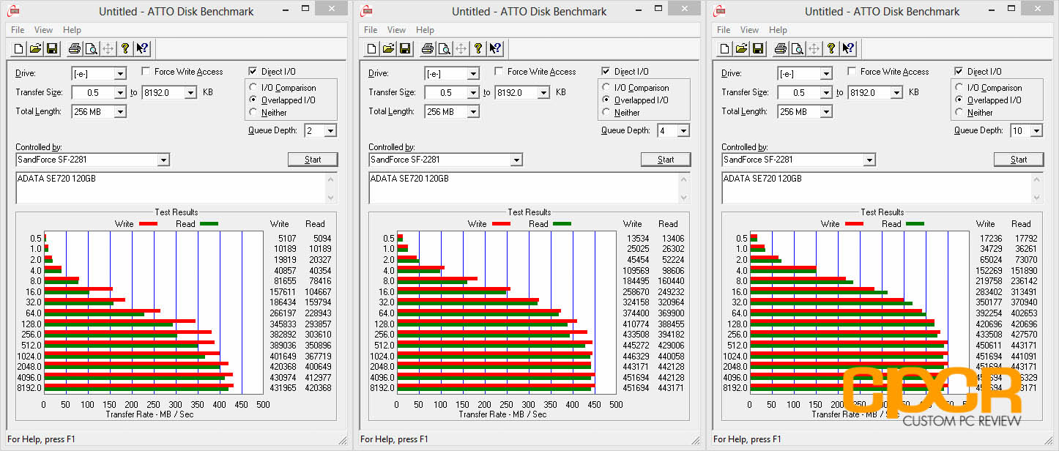Open View menu in Queue Depth 2 window
Image resolution: width=1059 pixels, height=451 pixels.
pyautogui.click(x=44, y=30)
